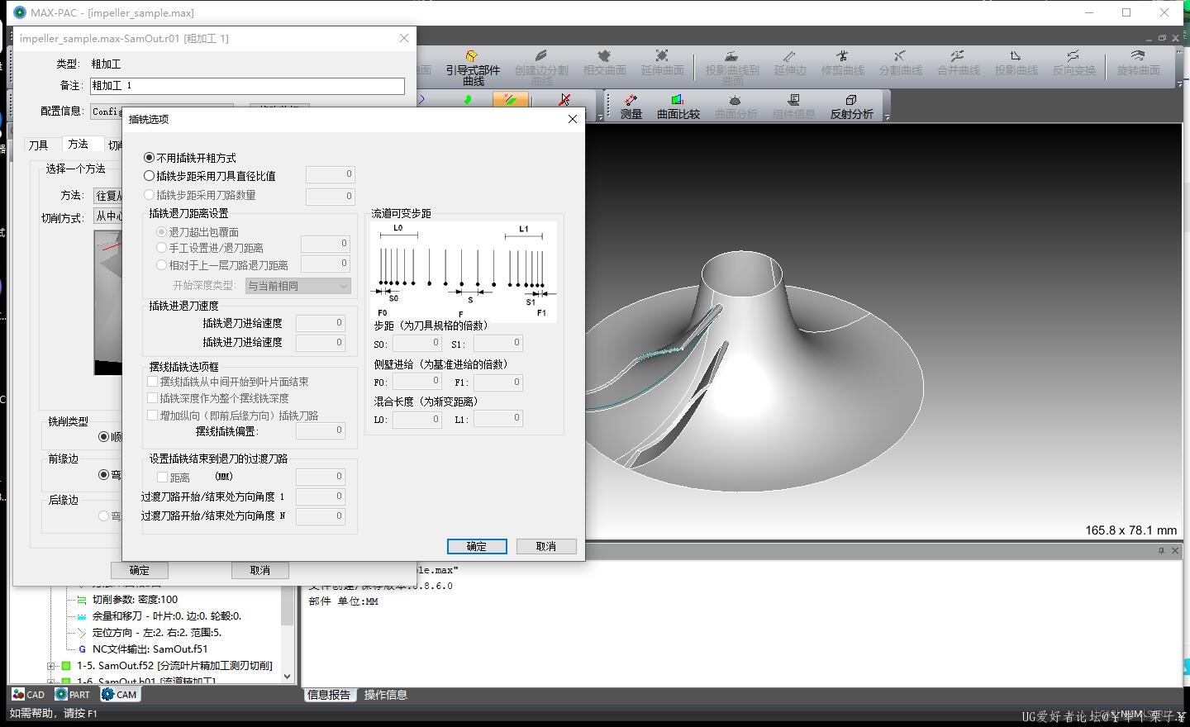
Task: Check 摆线插铣从中间开始到叶片面结束
Action: tap(152, 382)
